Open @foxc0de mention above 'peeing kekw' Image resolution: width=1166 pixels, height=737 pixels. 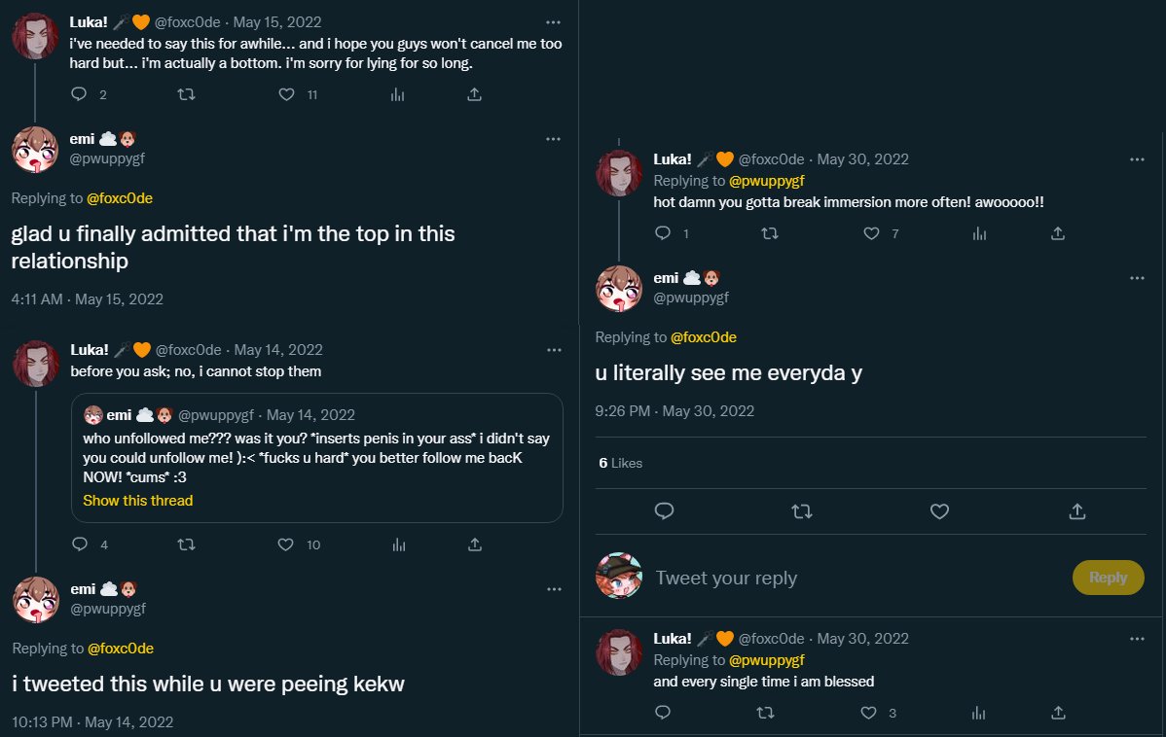pos(121,649)
